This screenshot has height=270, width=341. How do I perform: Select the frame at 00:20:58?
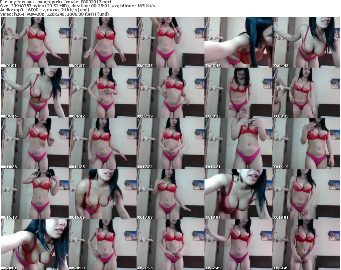coord(103,245)
